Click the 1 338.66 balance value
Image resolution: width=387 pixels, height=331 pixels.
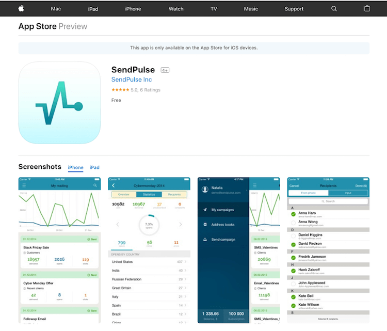point(211,314)
